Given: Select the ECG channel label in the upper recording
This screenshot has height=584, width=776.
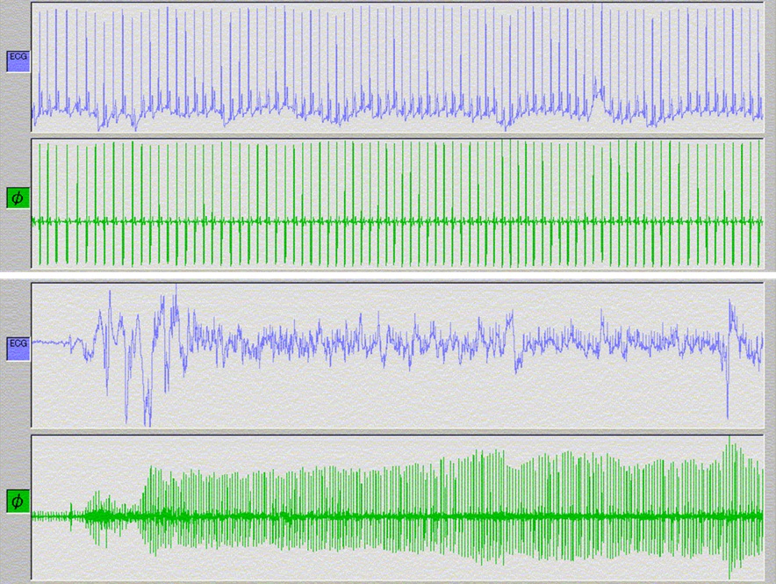Looking at the screenshot, I should tap(18, 61).
